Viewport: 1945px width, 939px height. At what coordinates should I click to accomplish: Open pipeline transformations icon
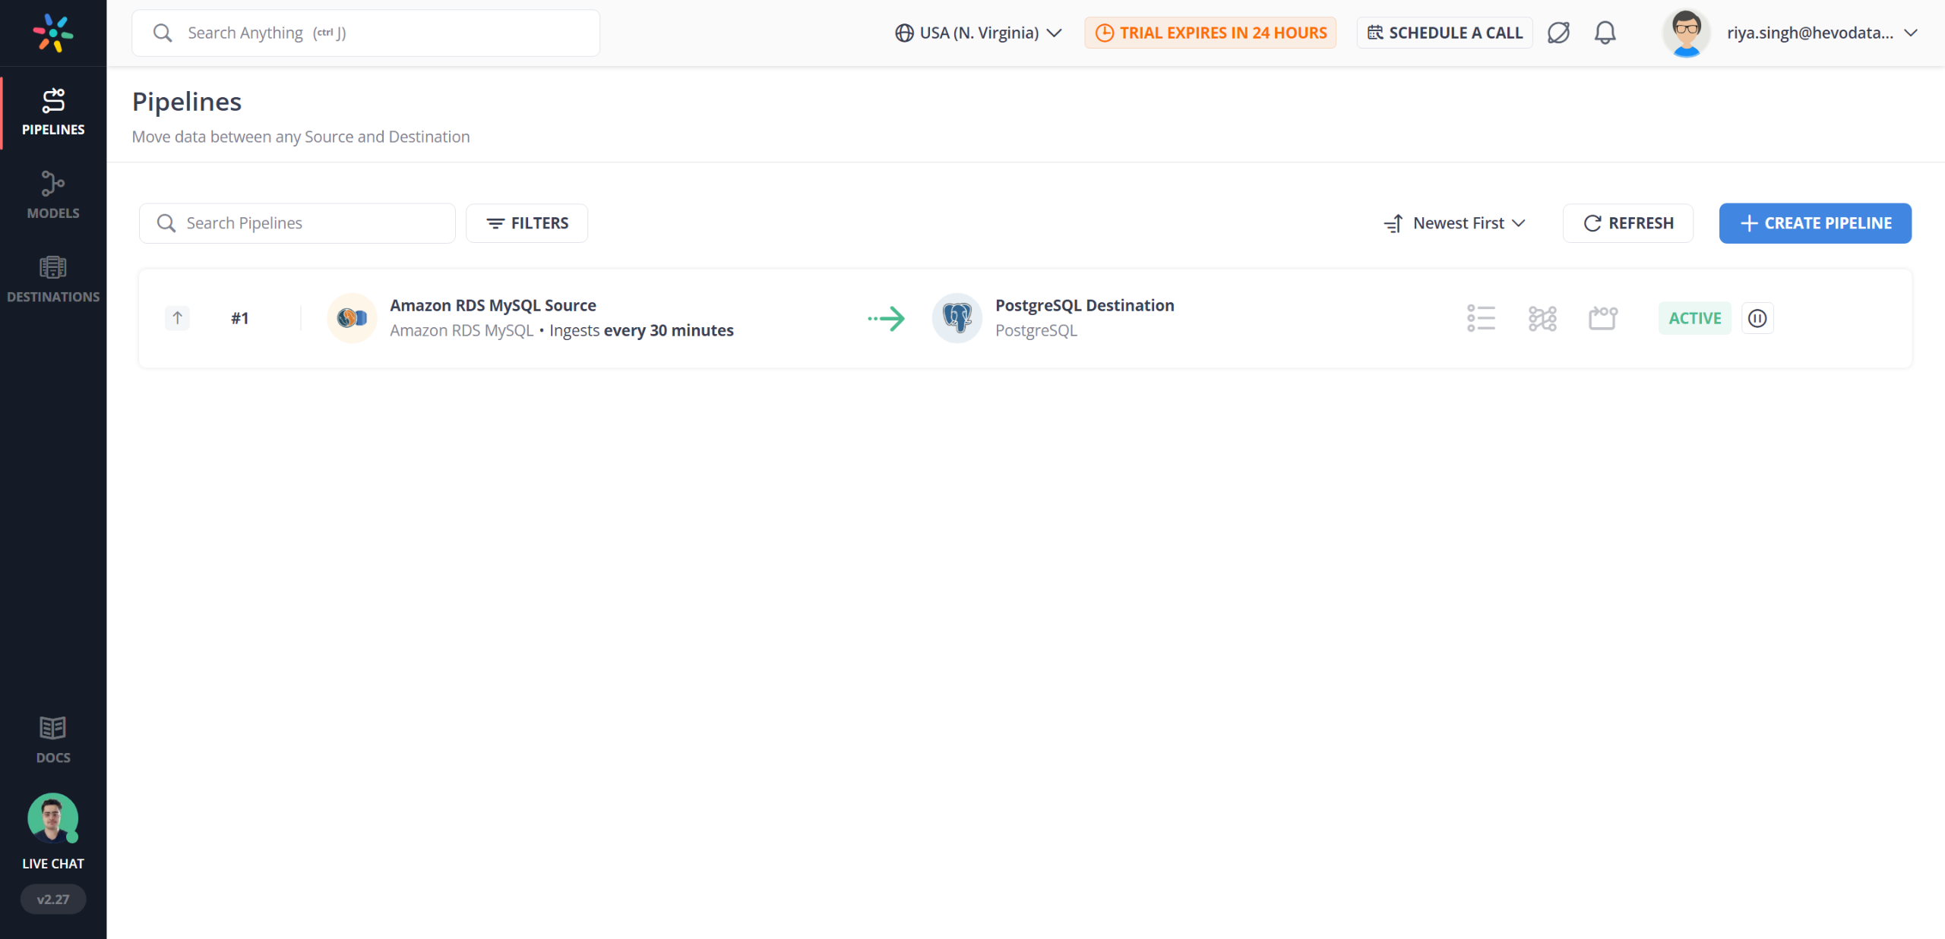coord(1542,318)
